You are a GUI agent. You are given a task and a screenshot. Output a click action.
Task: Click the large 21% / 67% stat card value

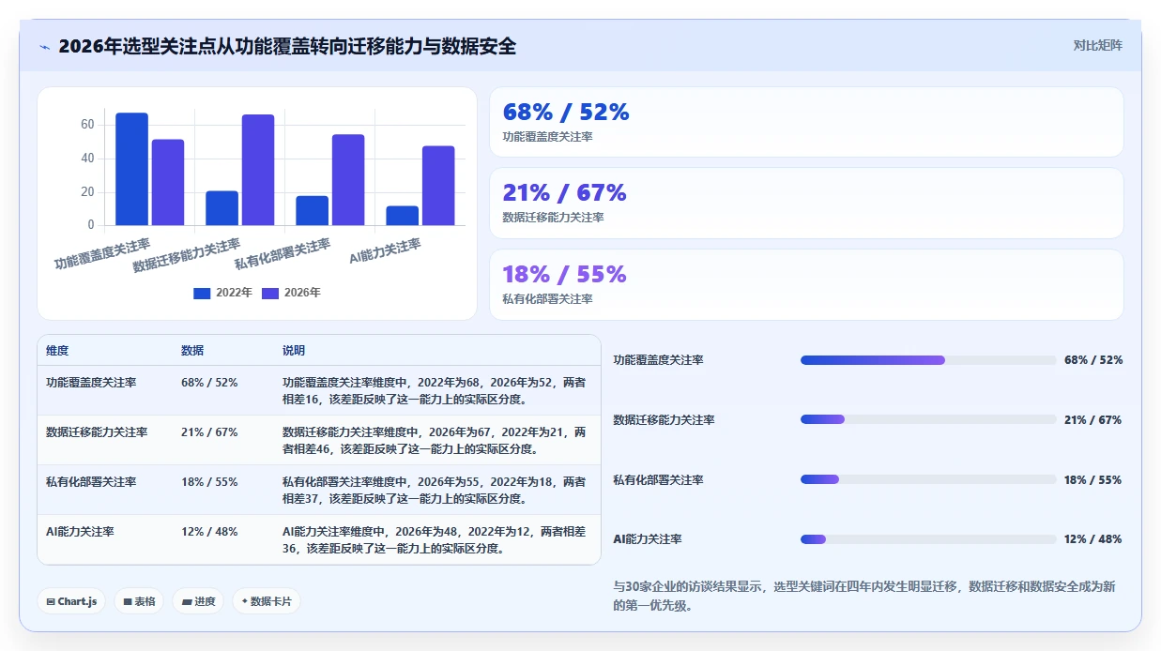564,192
